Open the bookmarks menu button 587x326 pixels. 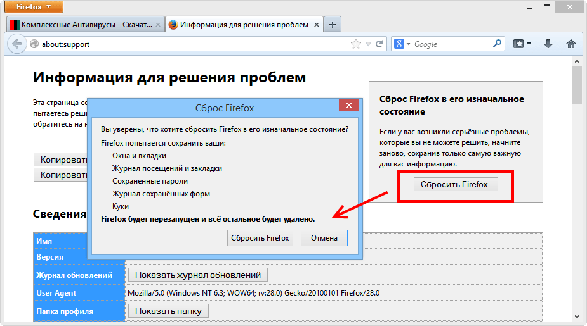coord(522,44)
